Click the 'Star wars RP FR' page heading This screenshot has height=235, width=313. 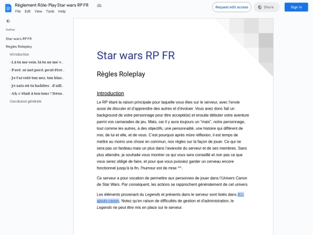tap(136, 56)
